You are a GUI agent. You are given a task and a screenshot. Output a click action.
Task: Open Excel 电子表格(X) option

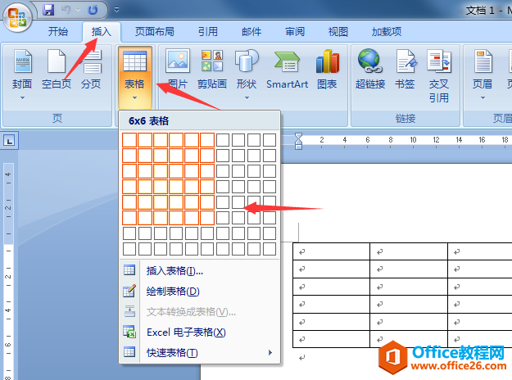(199, 332)
